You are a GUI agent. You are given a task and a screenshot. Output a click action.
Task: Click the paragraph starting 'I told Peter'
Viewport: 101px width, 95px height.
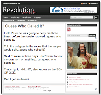click(x=33, y=36)
